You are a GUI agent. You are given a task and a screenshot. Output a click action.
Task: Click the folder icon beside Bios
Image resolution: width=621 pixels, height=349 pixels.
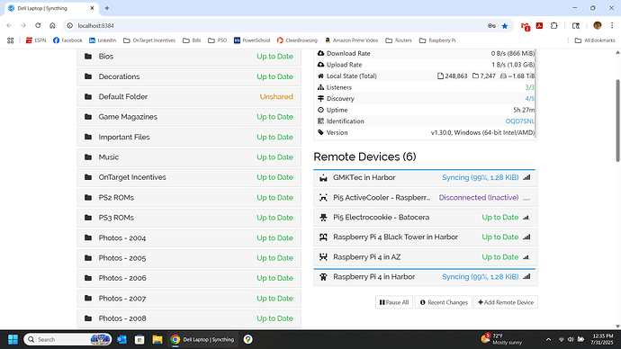pos(88,56)
